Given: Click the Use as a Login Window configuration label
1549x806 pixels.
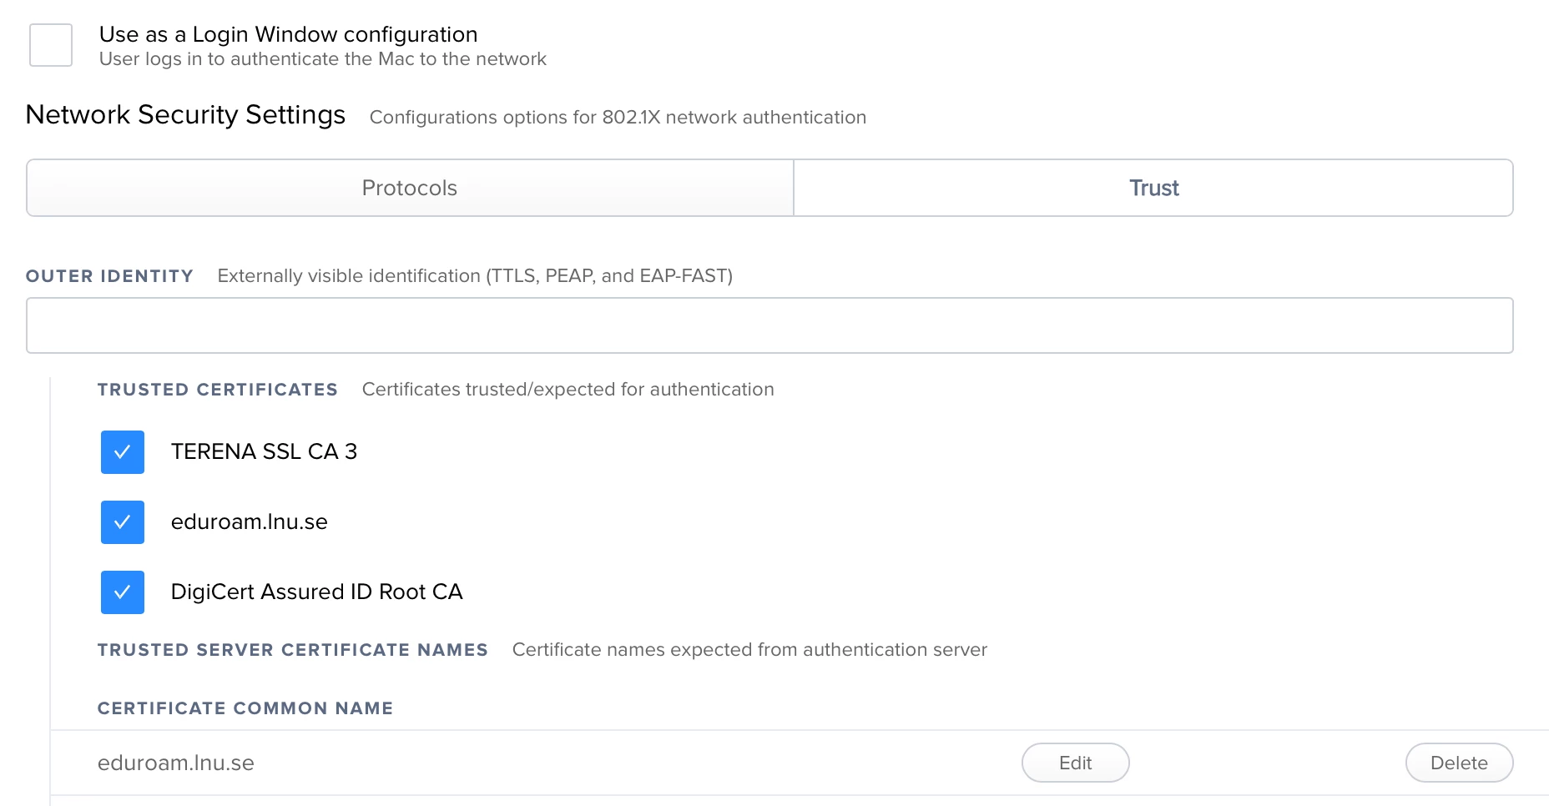Looking at the screenshot, I should click(x=289, y=34).
